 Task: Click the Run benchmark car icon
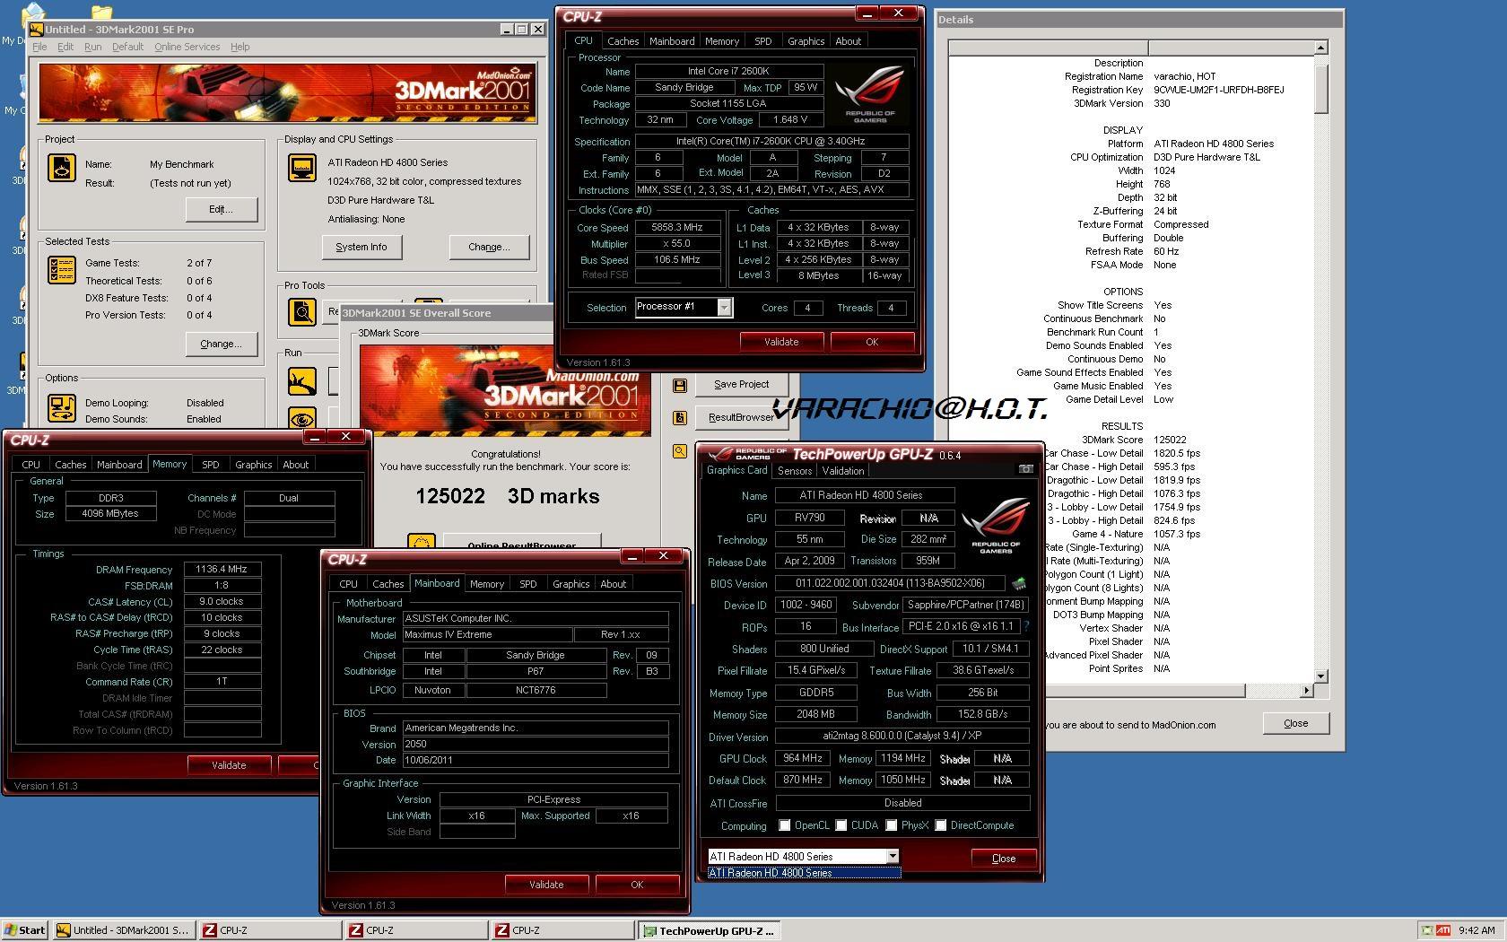301,381
